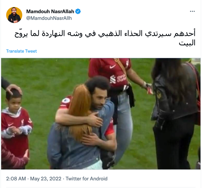203x188 pixels.
Task: Open the attached photo of the hug
Action: point(101,114)
